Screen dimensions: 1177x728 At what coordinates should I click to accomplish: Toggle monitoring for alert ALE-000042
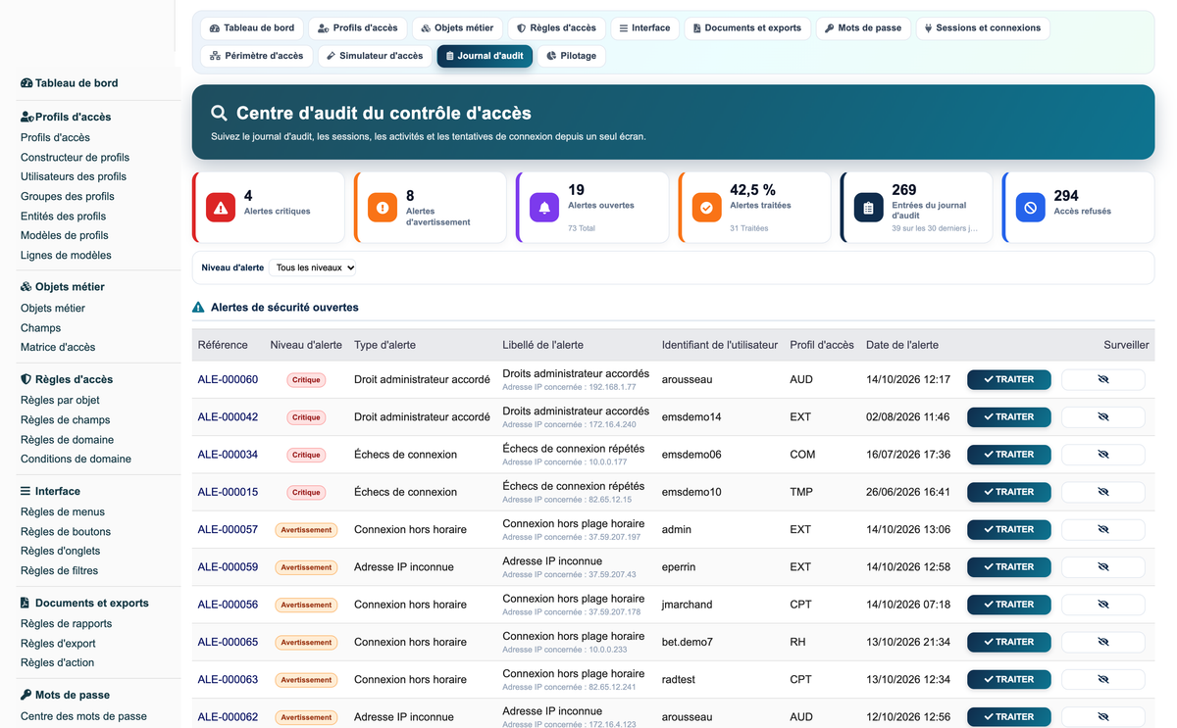(1102, 416)
